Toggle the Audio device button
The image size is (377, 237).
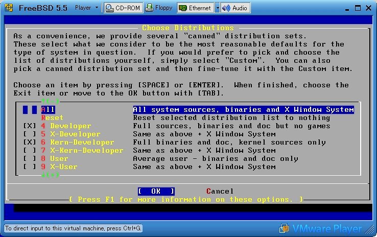[x=235, y=8]
